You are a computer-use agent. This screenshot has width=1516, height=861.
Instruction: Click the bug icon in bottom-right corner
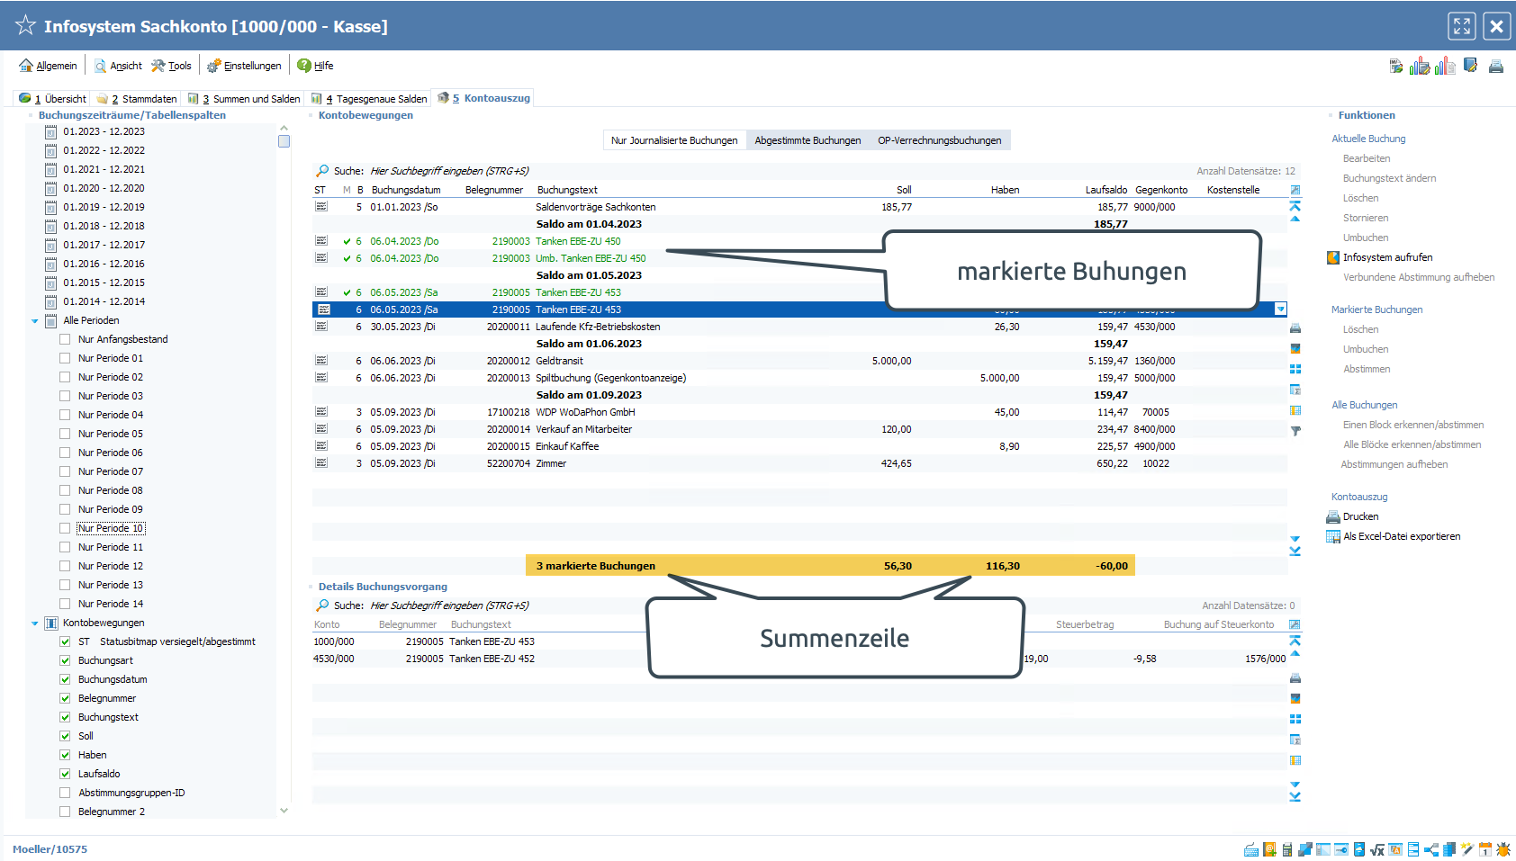click(x=1503, y=849)
